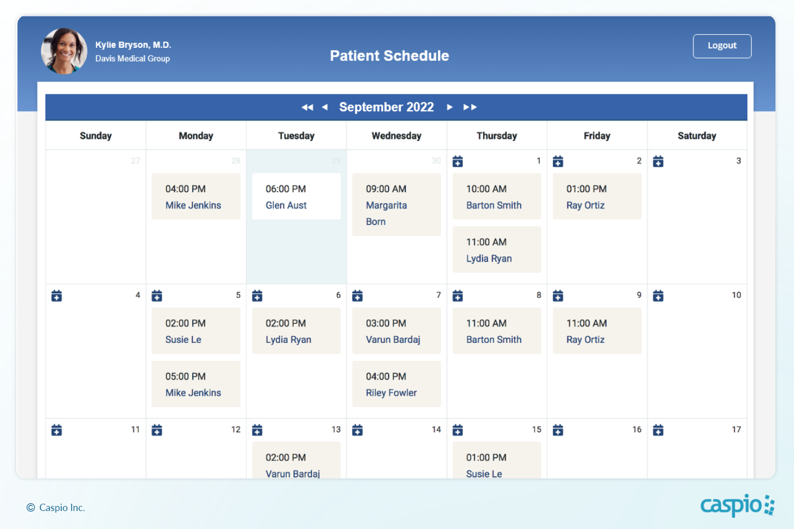Click calendar-plus icon on September 12

(157, 431)
